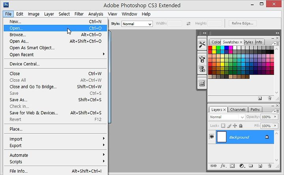This screenshot has height=175, width=284.
Task: Pick the black swatch ending second row
Action: pos(272,52)
